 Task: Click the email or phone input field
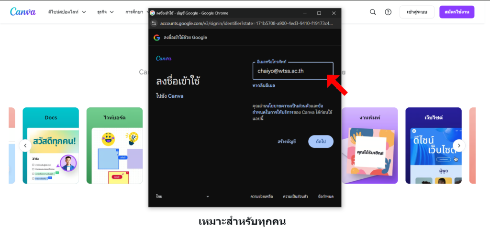pos(293,71)
